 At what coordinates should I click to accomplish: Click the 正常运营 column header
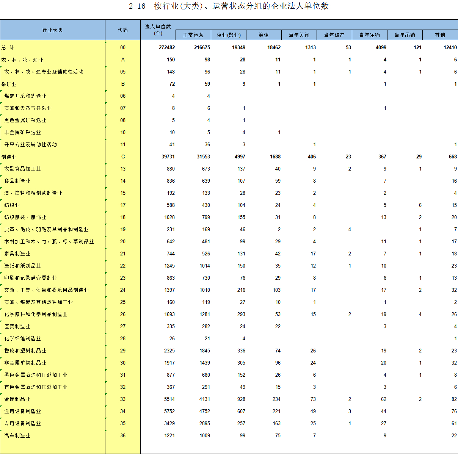pos(193,35)
